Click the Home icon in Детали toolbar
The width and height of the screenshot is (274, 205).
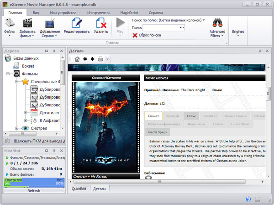[77, 59]
